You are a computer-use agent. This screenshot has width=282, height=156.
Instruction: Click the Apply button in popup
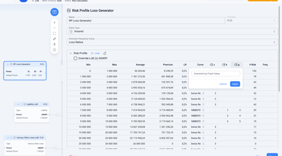[x=235, y=84]
